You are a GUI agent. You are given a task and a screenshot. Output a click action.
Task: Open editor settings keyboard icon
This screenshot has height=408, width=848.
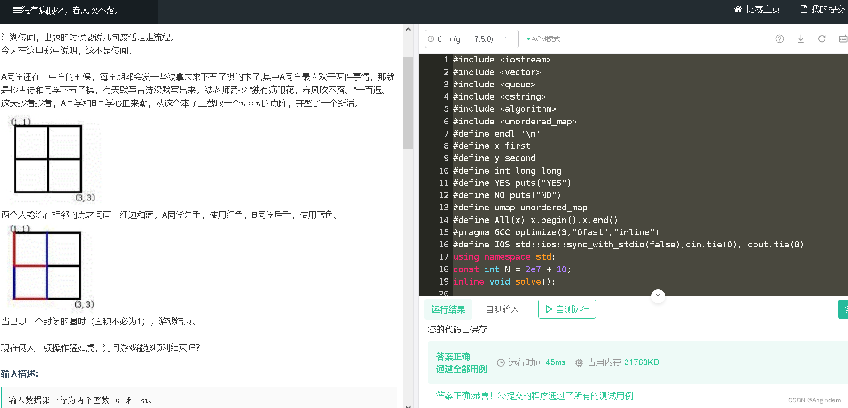tap(843, 39)
